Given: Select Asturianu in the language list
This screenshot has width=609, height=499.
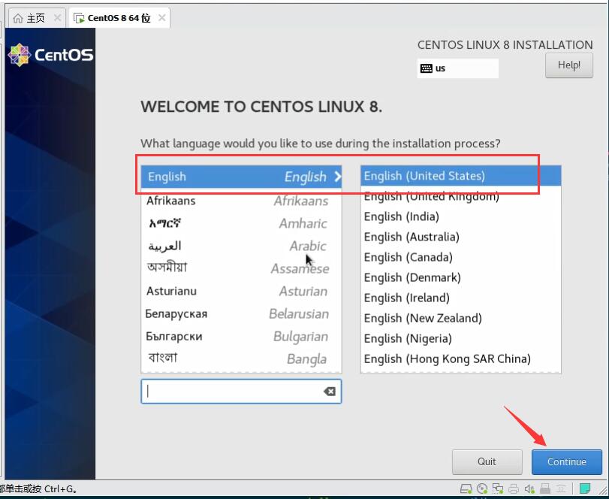Looking at the screenshot, I should (x=241, y=291).
